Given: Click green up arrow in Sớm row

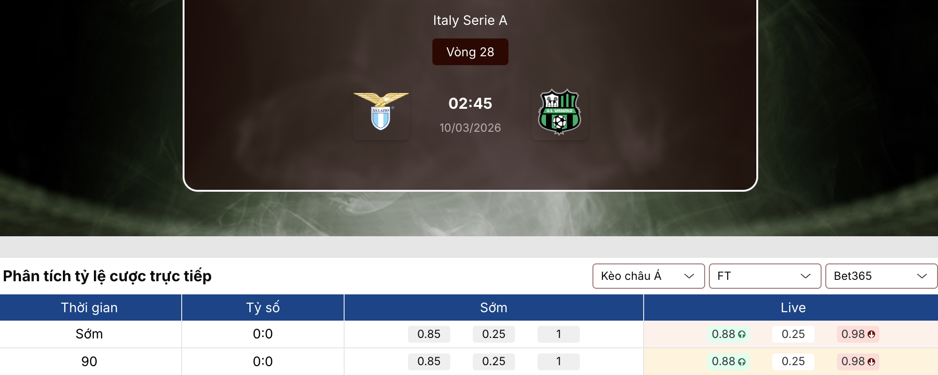Looking at the screenshot, I should [x=742, y=335].
